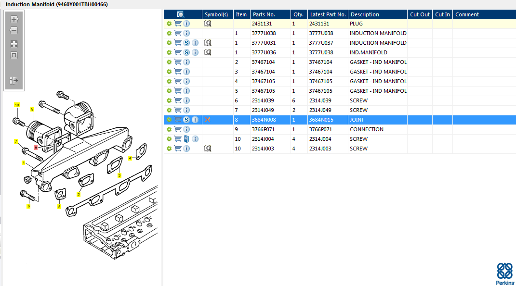Add item 4 gasket 37467105 to cart
516x286 pixels.
(178, 81)
